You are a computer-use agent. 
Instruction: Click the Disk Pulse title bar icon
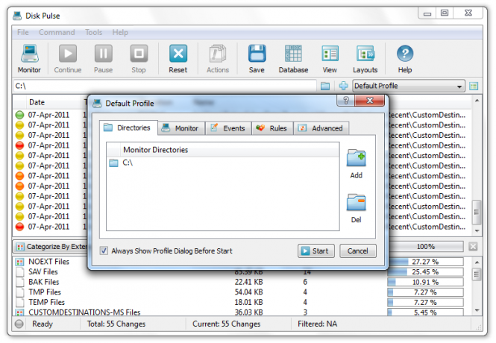click(x=17, y=16)
